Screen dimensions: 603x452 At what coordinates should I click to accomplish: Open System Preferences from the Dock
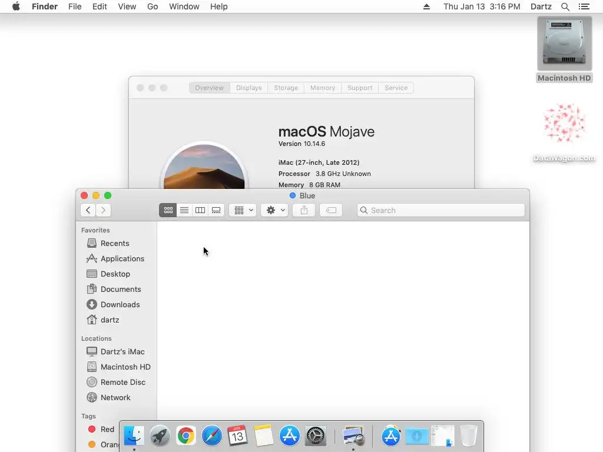coord(316,436)
